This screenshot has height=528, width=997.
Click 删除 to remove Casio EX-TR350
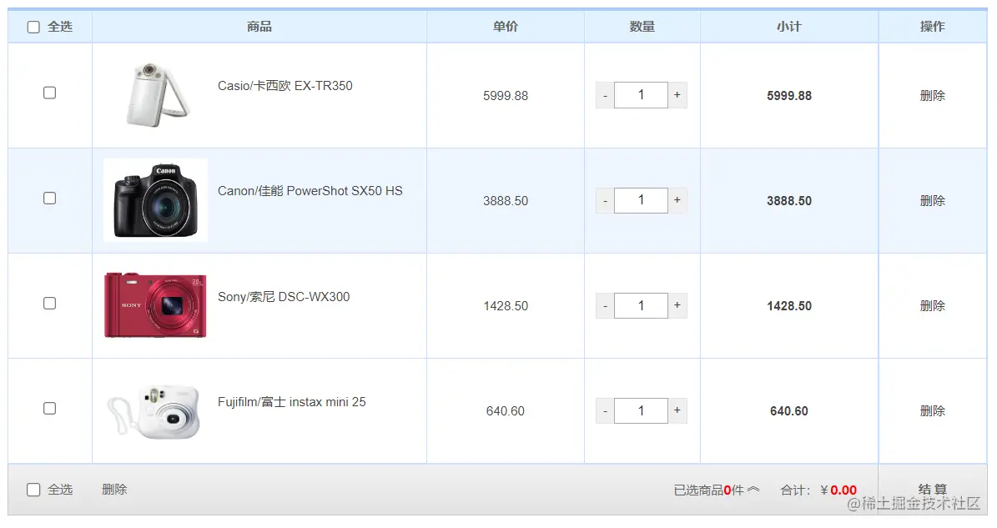(x=932, y=95)
